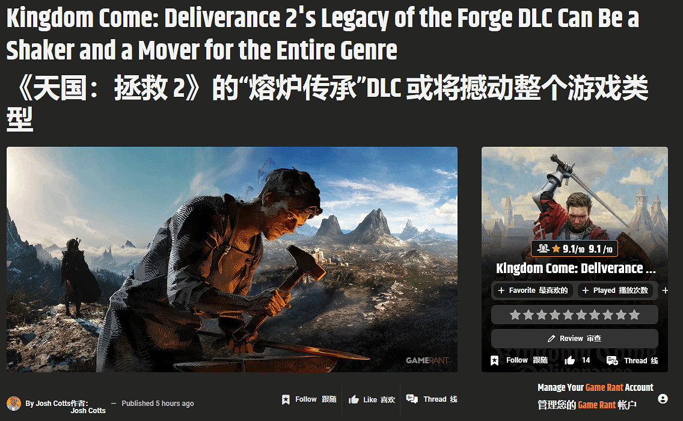
Task: Open the blacksmith article hero image
Action: point(231,259)
